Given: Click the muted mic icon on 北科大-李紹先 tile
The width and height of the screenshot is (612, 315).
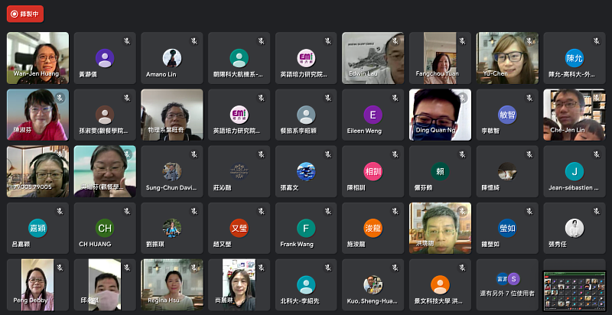Looking at the screenshot, I should coord(328,268).
